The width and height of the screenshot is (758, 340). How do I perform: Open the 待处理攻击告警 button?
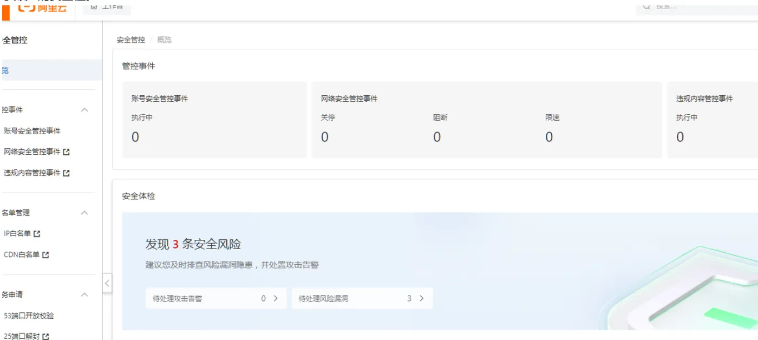click(215, 298)
